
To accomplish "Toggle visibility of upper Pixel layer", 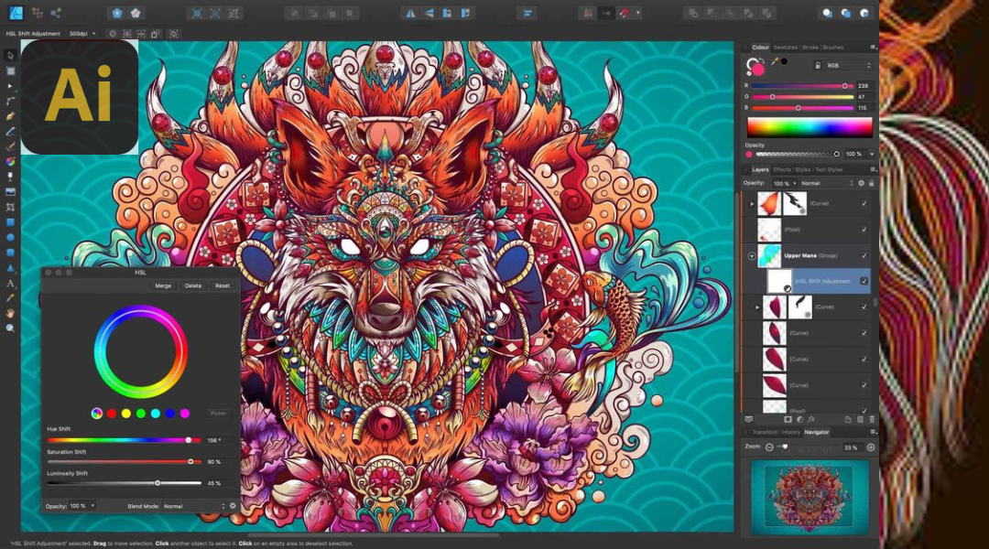I will [x=864, y=230].
